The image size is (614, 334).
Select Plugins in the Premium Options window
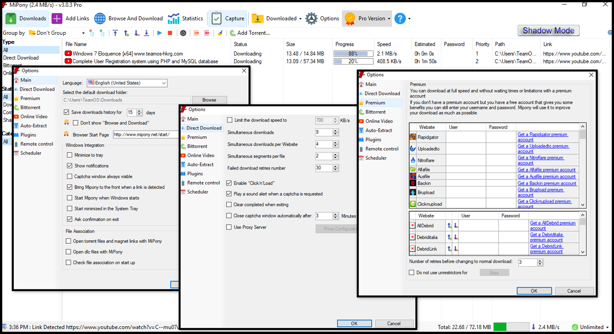373,139
